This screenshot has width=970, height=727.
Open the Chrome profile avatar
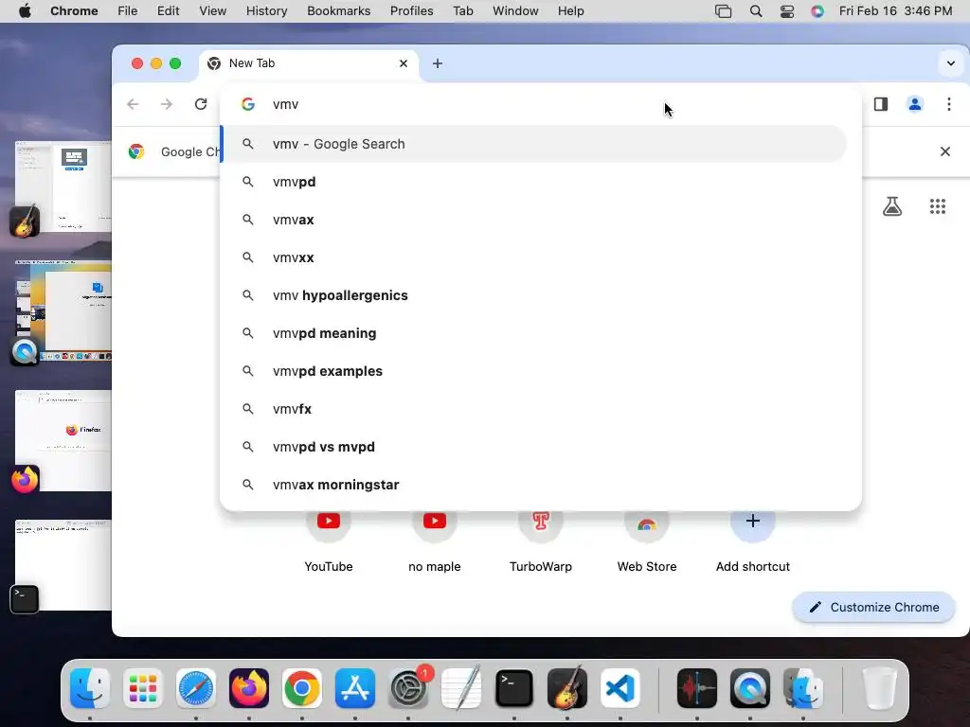point(915,104)
